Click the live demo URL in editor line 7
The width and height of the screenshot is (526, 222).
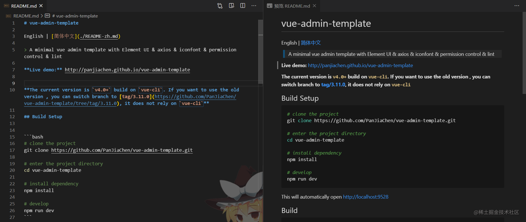pyautogui.click(x=127, y=70)
